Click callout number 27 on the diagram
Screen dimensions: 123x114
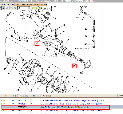click(x=18, y=53)
